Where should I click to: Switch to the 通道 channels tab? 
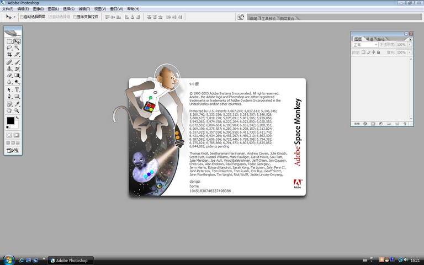pyautogui.click(x=370, y=39)
